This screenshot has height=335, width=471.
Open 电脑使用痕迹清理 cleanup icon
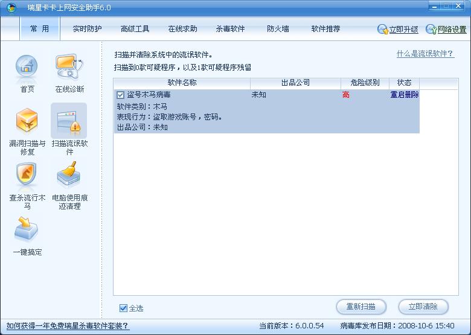(69, 174)
